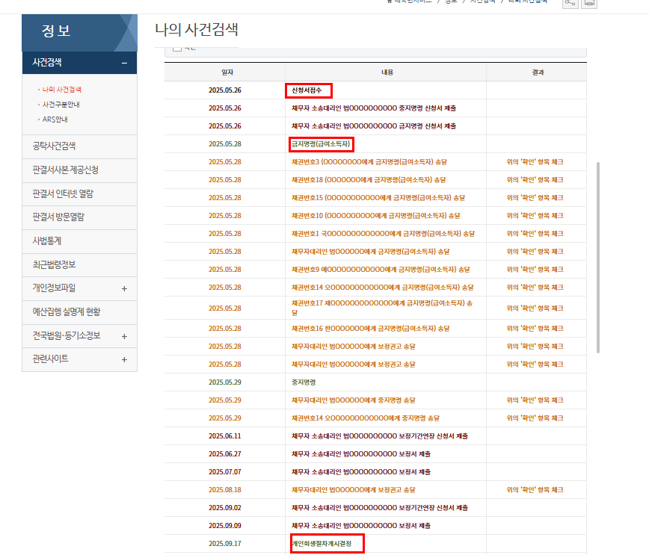Open 판결서사본 제공신청 menu
The image size is (649, 555).
pyautogui.click(x=66, y=170)
